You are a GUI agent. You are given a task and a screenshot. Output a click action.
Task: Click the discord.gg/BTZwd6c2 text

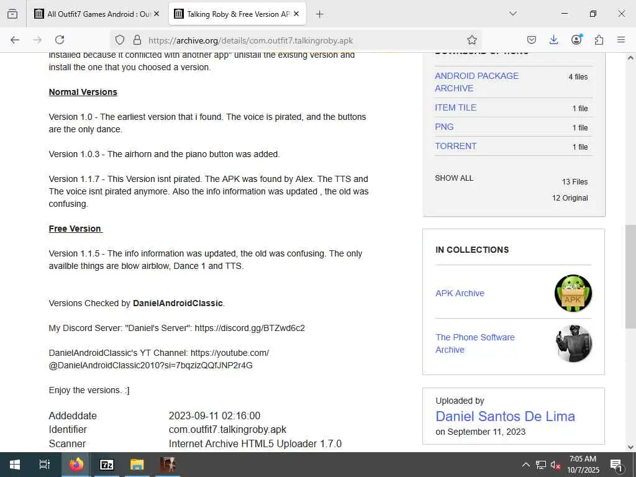[250, 328]
